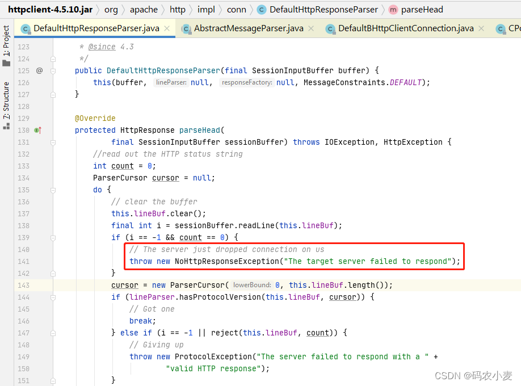Click the HttpException type in throws clause

coord(413,142)
